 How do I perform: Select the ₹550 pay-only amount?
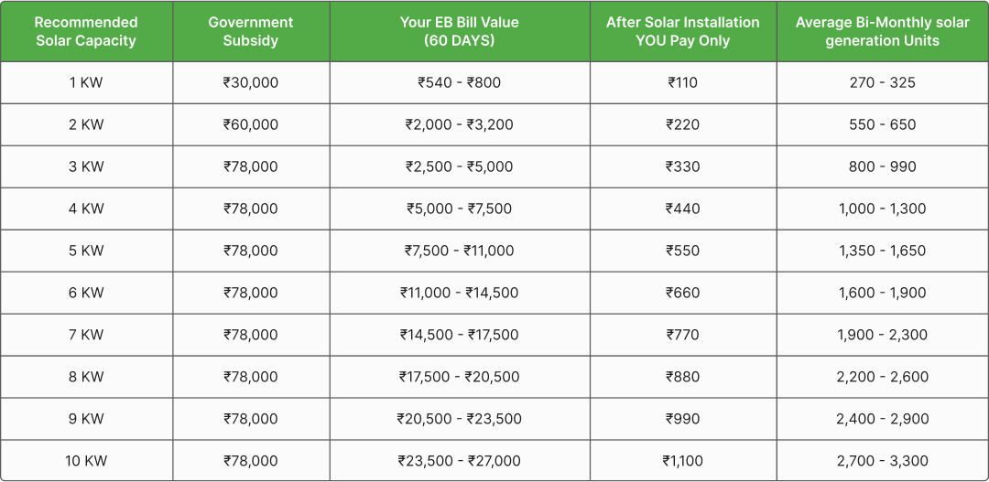pos(682,251)
